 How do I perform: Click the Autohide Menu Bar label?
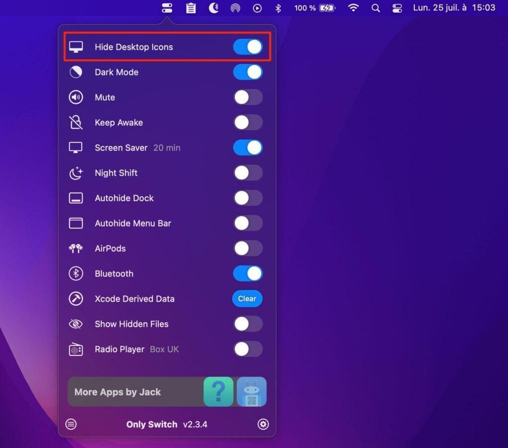click(x=133, y=223)
